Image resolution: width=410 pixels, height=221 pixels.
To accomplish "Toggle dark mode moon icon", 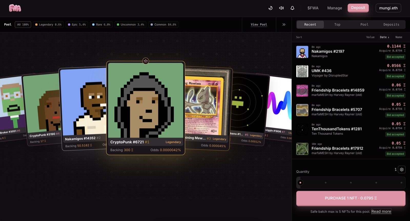I will [x=270, y=8].
